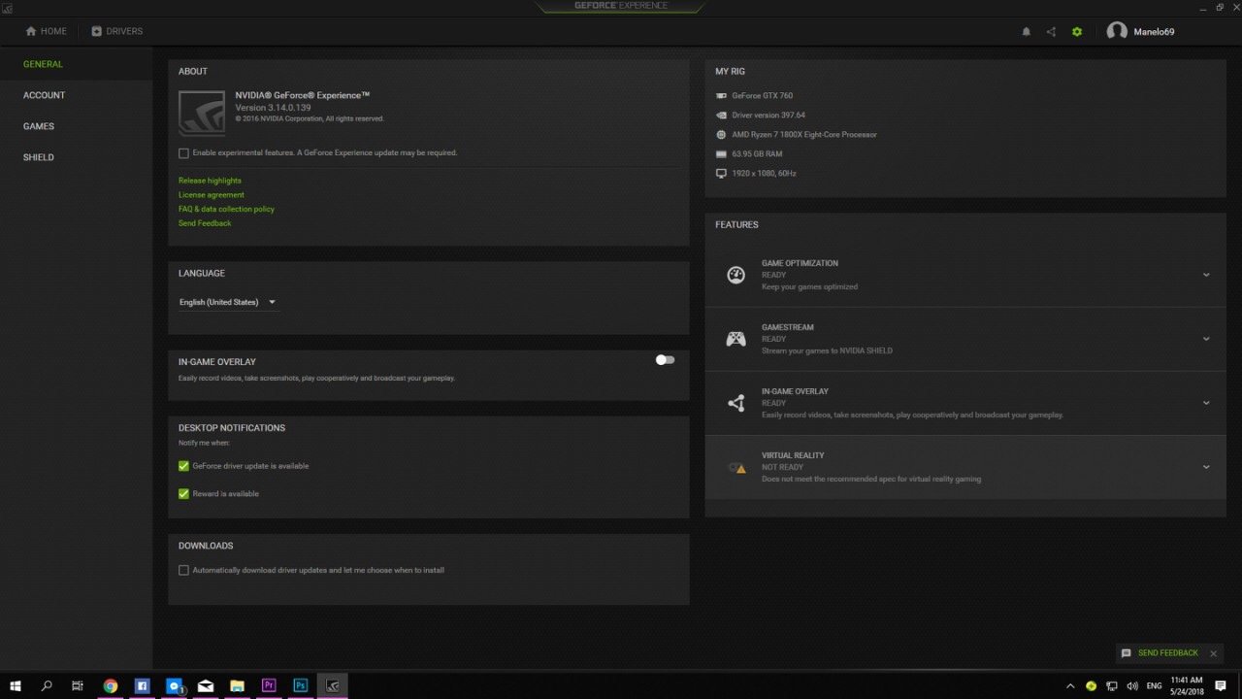Click the Manelo69 username
1242x699 pixels.
point(1154,32)
